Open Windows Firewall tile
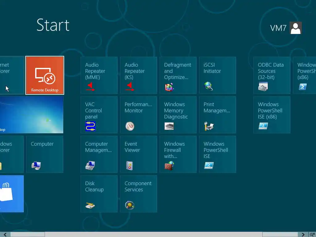This screenshot has width=316, height=237. tap(178, 154)
